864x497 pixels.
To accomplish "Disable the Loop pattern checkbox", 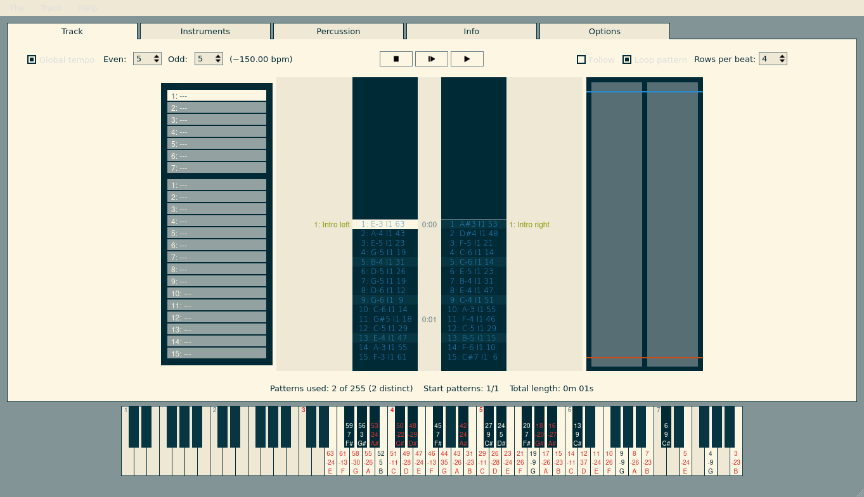I will click(x=627, y=60).
